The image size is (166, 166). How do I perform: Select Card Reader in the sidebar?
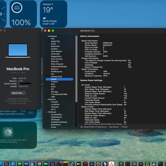57,51
